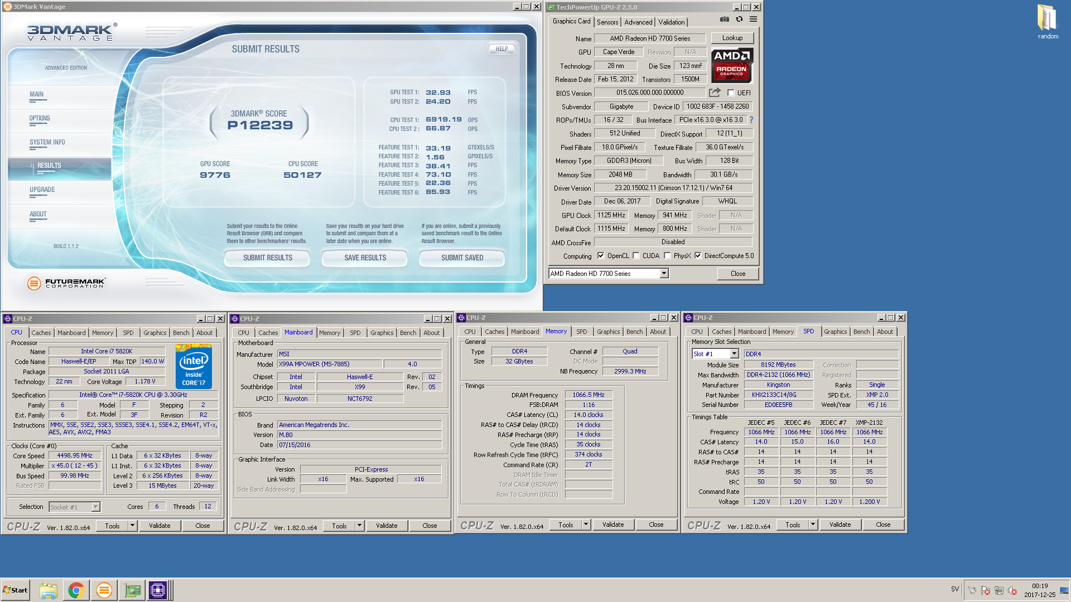The height and width of the screenshot is (602, 1071).
Task: Expand Tools dropdown in CPU tab window
Action: [132, 526]
